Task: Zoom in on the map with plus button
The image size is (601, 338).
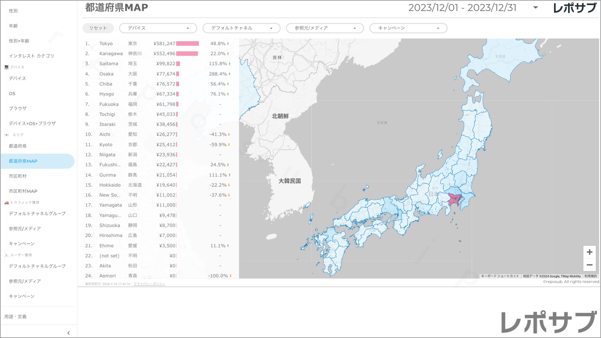Action: pyautogui.click(x=589, y=252)
